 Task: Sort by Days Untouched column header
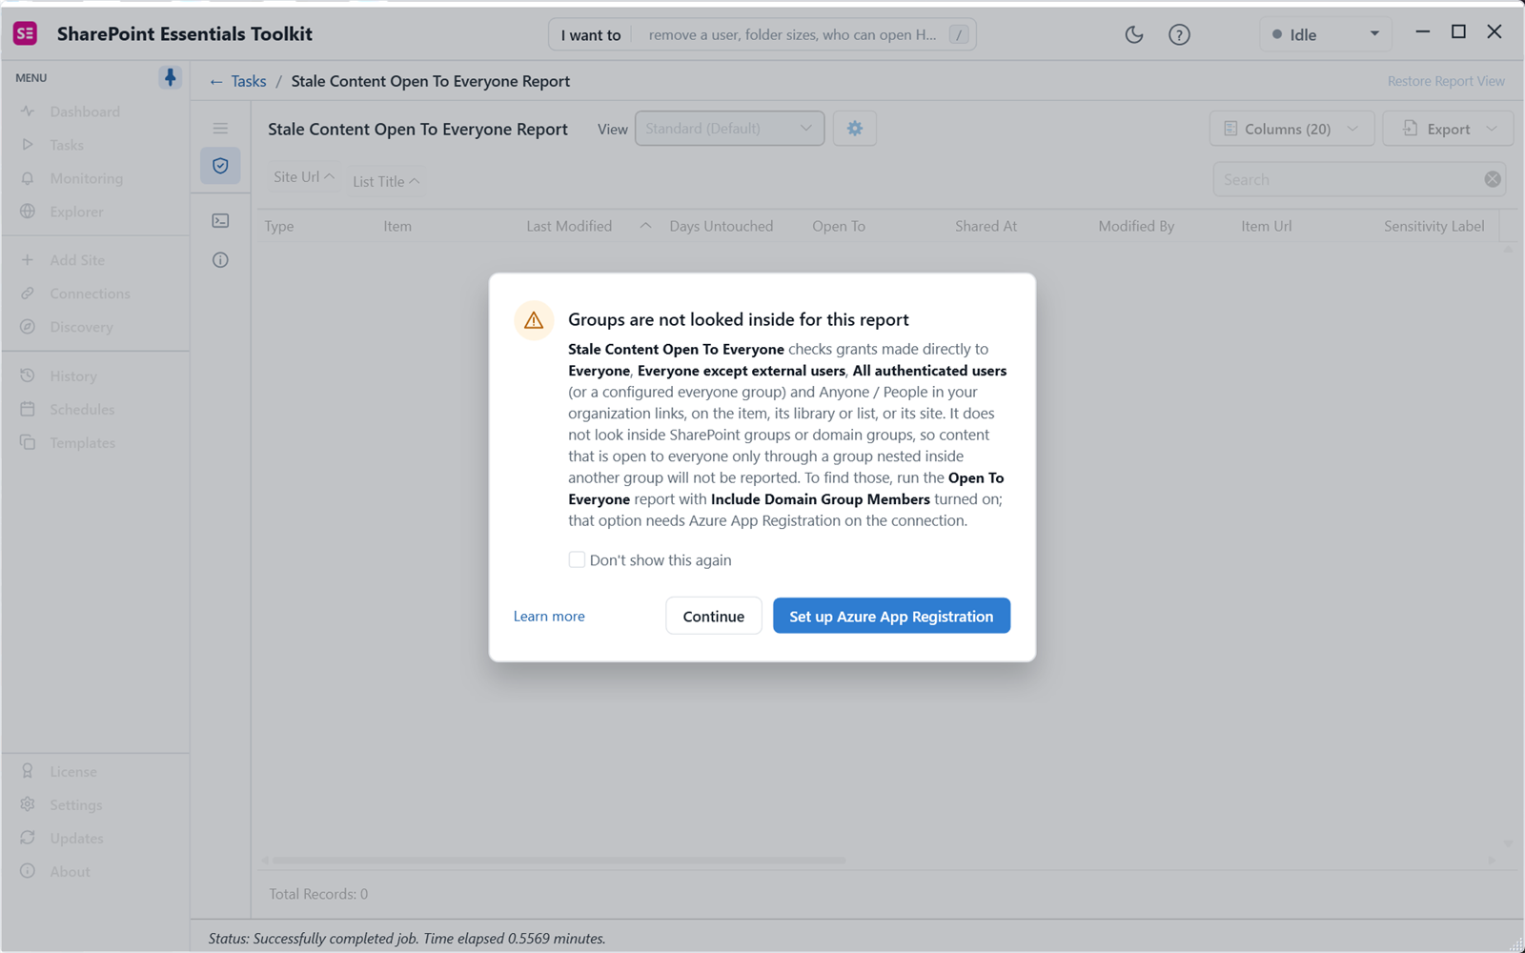click(x=722, y=226)
